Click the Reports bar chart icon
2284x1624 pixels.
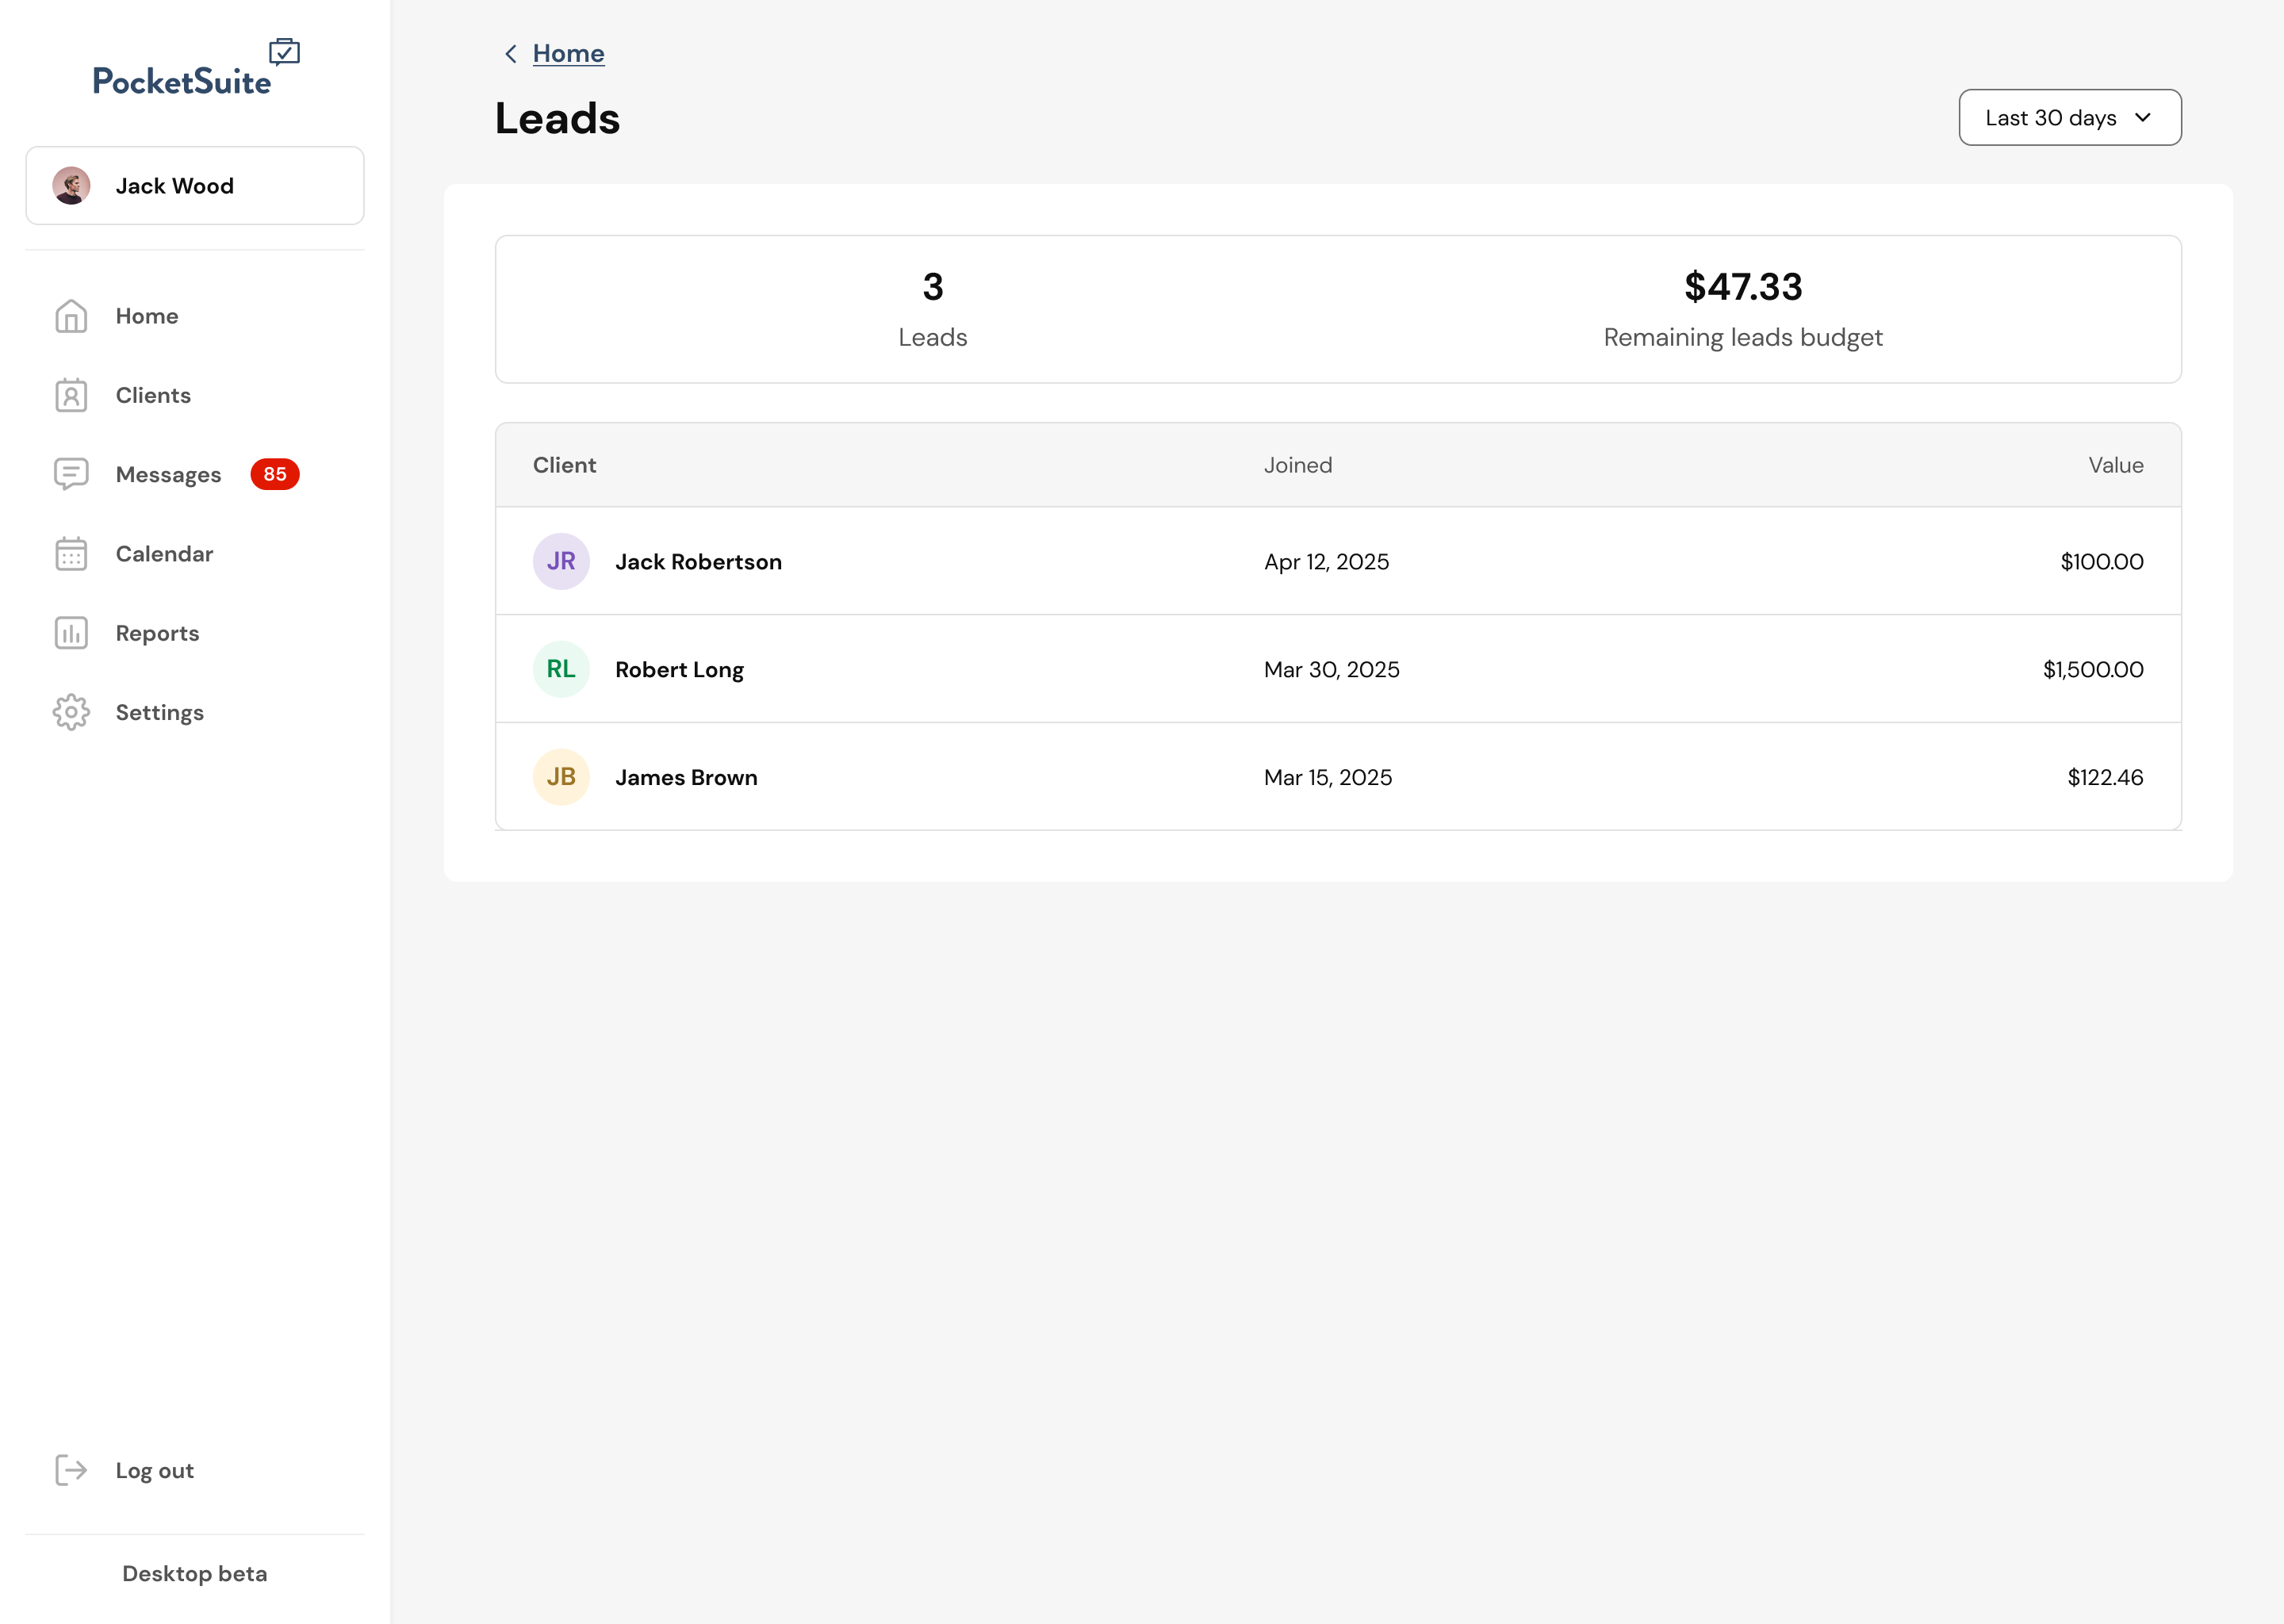pyautogui.click(x=71, y=633)
